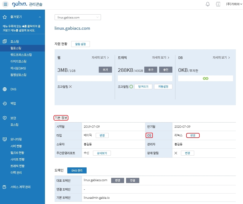Click 변경 button next to 베이직 type
243x204 pixels.
(102, 135)
